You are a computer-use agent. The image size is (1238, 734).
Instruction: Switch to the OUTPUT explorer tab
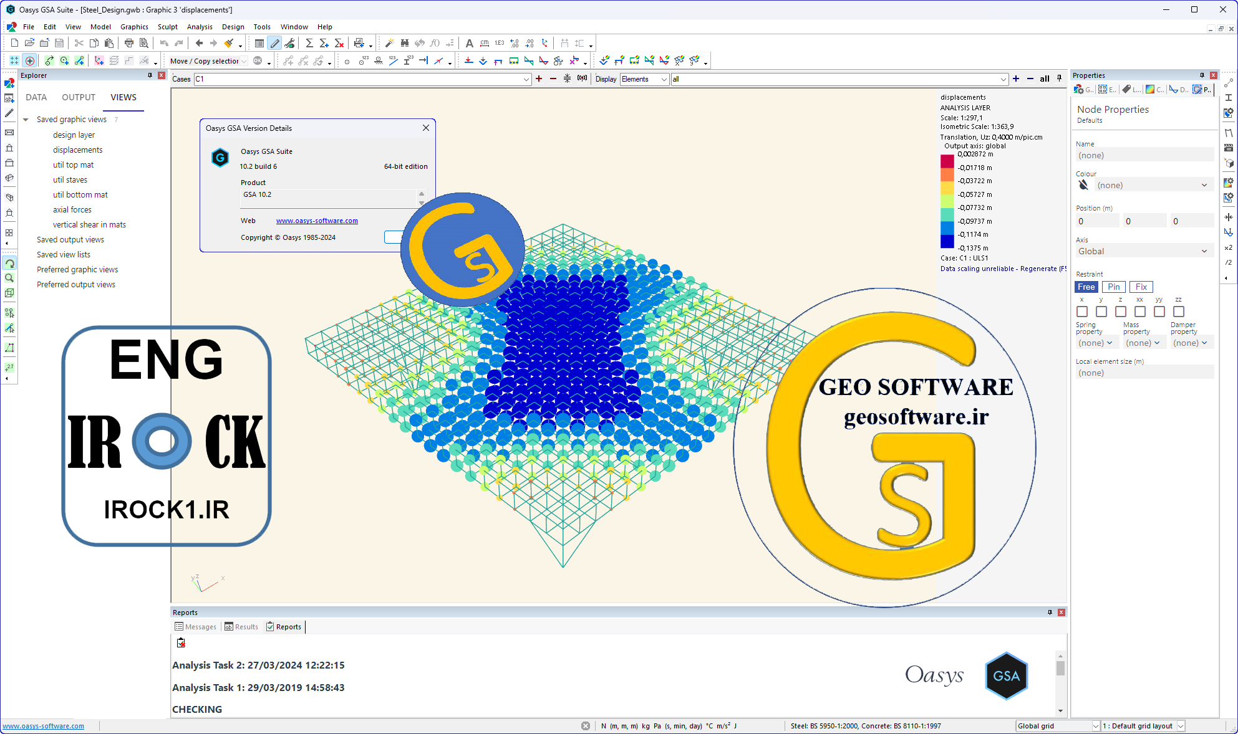coord(79,97)
